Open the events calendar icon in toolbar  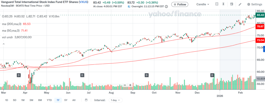(x=232, y=4)
